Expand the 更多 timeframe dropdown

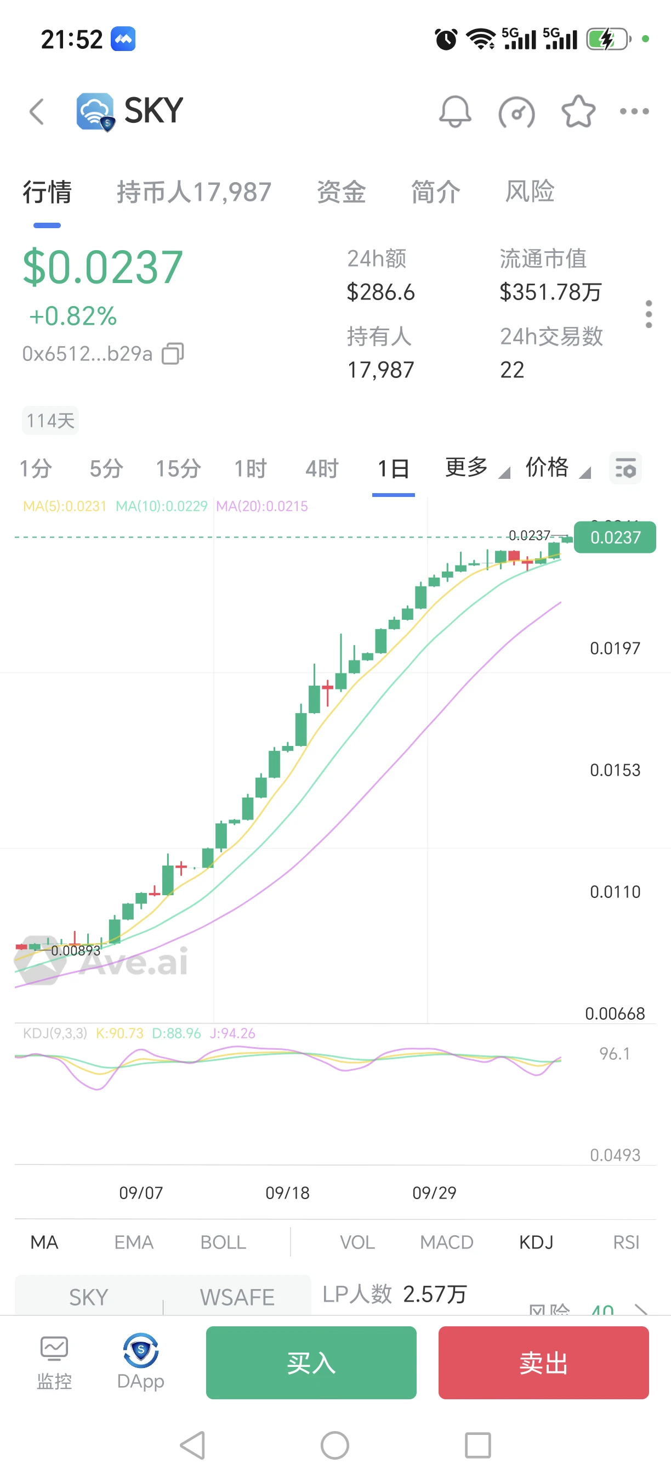point(477,467)
